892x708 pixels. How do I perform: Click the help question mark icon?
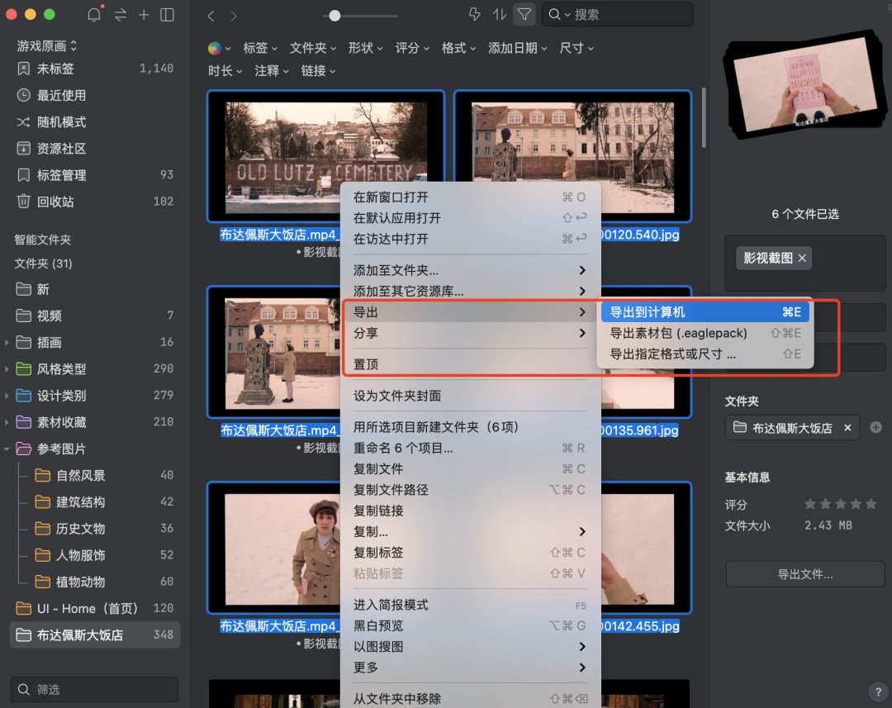click(878, 692)
